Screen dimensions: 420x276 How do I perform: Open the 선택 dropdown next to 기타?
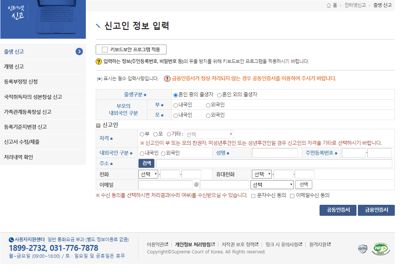[208, 134]
